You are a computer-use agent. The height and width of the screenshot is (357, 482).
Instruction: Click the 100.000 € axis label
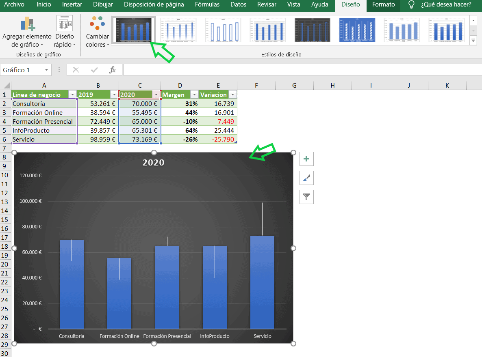(30, 201)
